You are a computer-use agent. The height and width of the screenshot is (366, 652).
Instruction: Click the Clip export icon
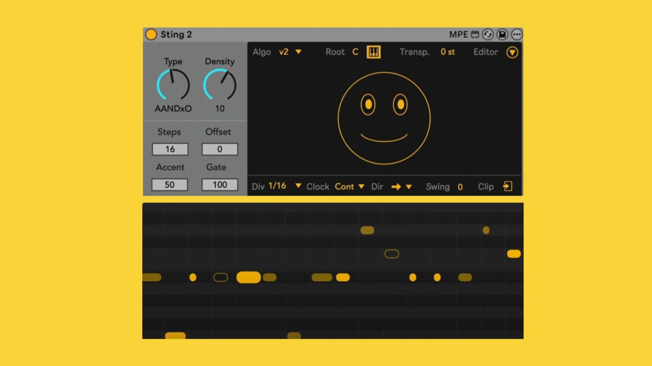[x=508, y=186]
